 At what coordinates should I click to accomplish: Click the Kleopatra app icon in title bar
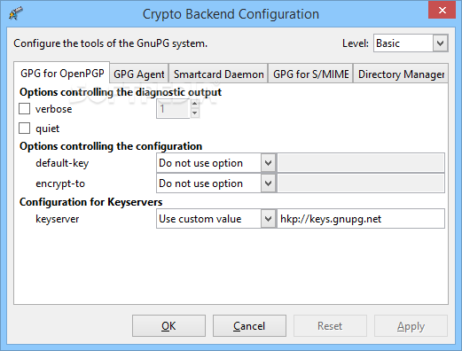[16, 13]
